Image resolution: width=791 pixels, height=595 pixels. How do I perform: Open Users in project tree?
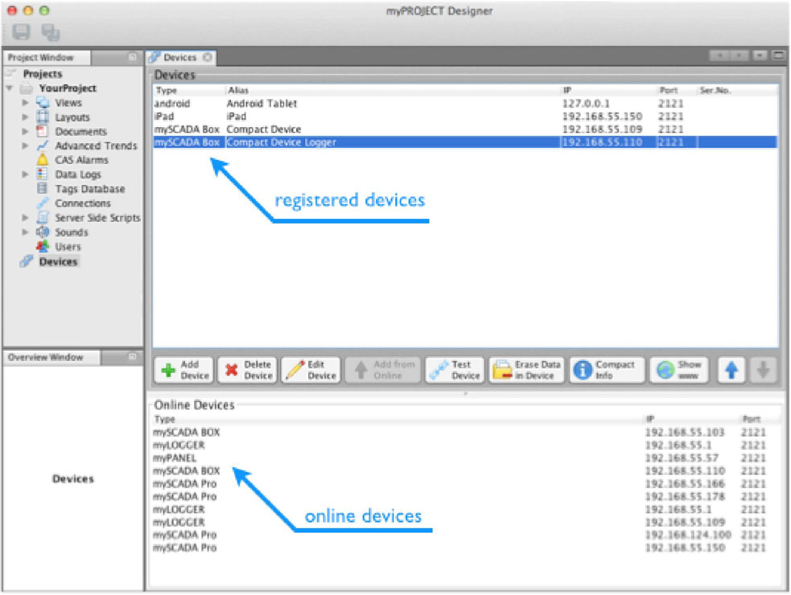tap(68, 247)
